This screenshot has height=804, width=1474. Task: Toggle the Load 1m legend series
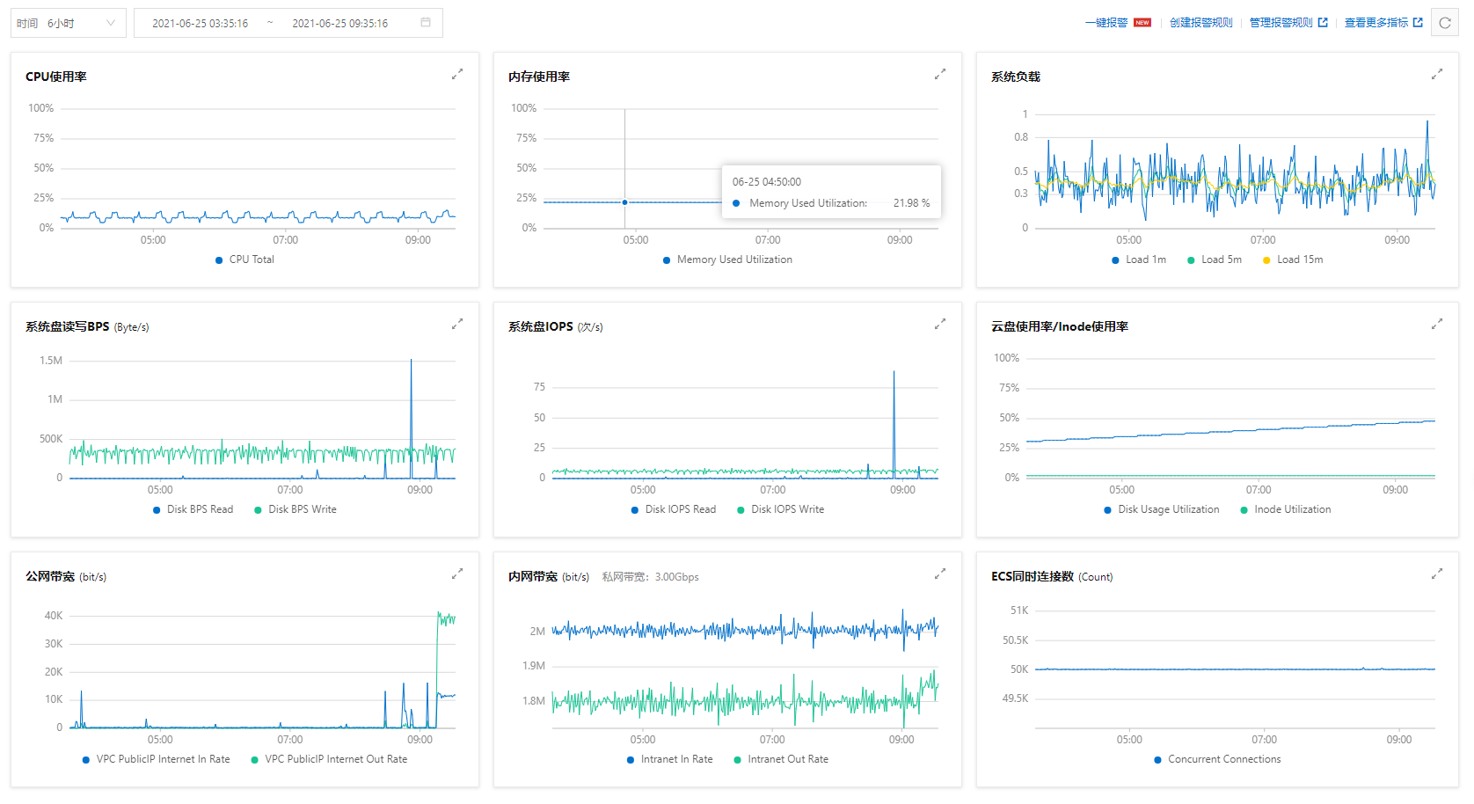tap(1139, 259)
